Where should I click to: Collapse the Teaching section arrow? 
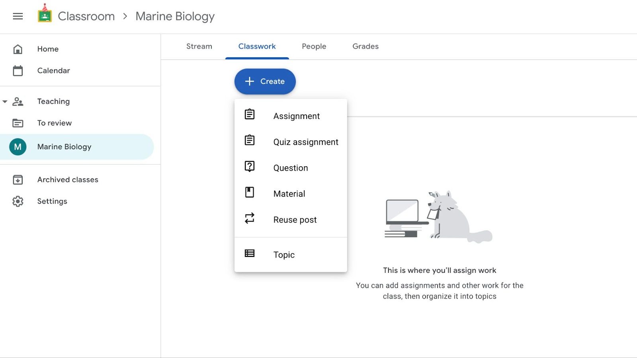5,102
